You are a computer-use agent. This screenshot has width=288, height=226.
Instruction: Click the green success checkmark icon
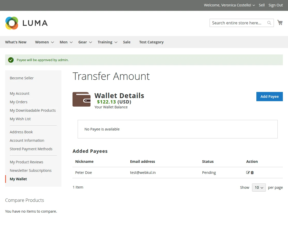point(11,60)
